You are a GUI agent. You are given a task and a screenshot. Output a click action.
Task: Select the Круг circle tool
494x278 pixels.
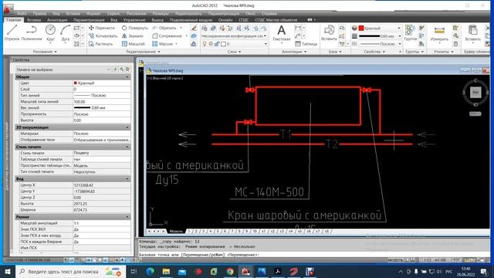(x=50, y=32)
